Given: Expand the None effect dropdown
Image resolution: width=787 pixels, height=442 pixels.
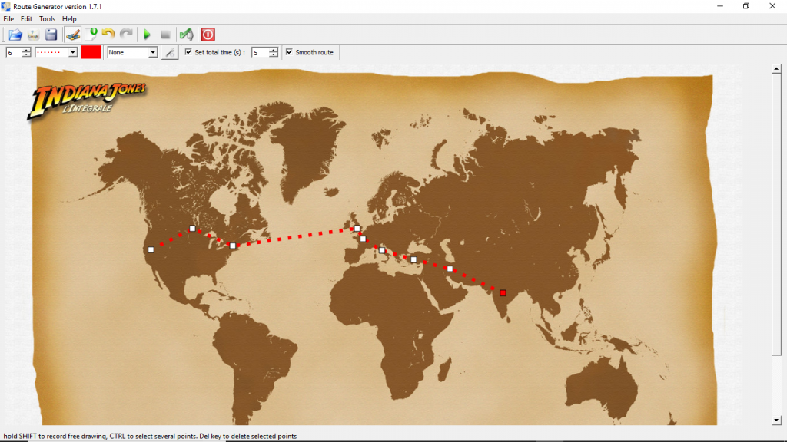Looking at the screenshot, I should coord(151,51).
